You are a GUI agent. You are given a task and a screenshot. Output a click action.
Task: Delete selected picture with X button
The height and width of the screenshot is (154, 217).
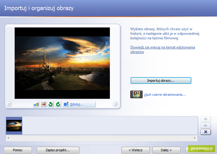[x=206, y=132]
